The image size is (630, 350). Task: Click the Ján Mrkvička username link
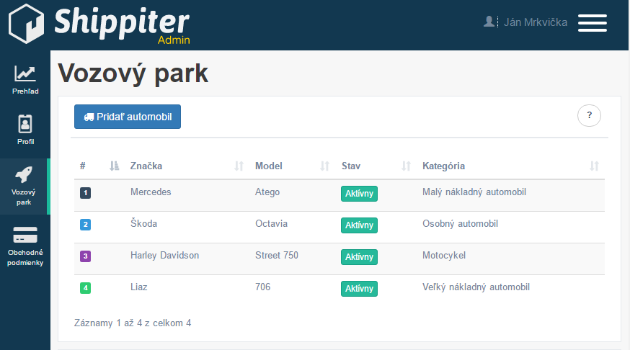point(536,22)
